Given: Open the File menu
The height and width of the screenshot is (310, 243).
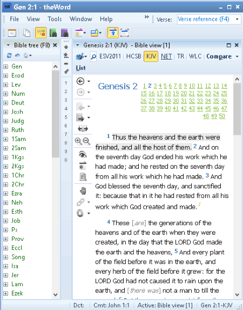Looking at the screenshot, I should pyautogui.click(x=14, y=19).
